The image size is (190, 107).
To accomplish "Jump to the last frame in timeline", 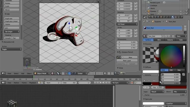I will [x=109, y=83].
